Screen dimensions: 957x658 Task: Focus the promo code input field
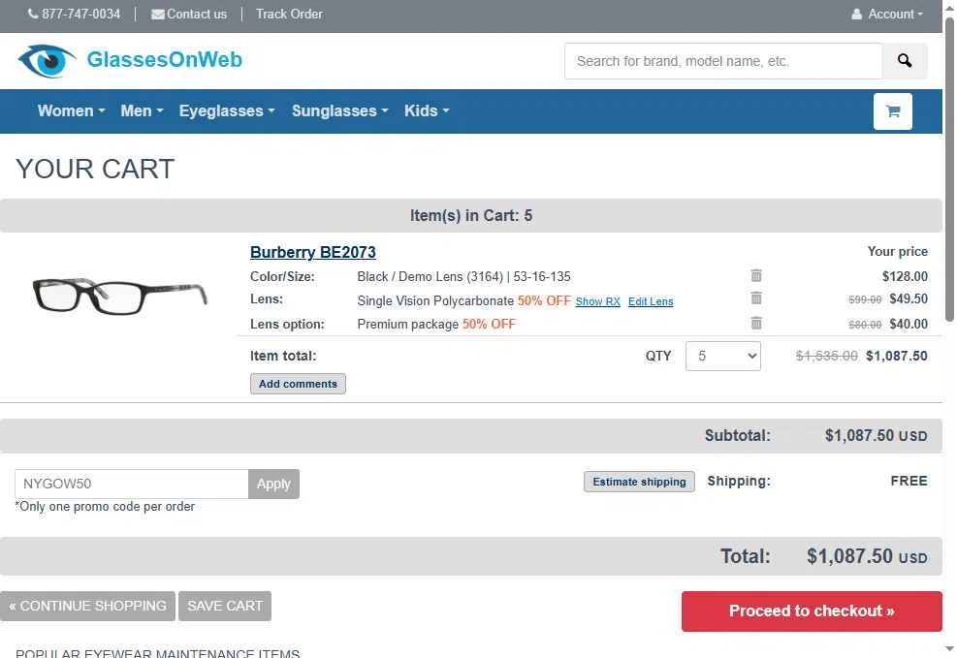pyautogui.click(x=132, y=484)
